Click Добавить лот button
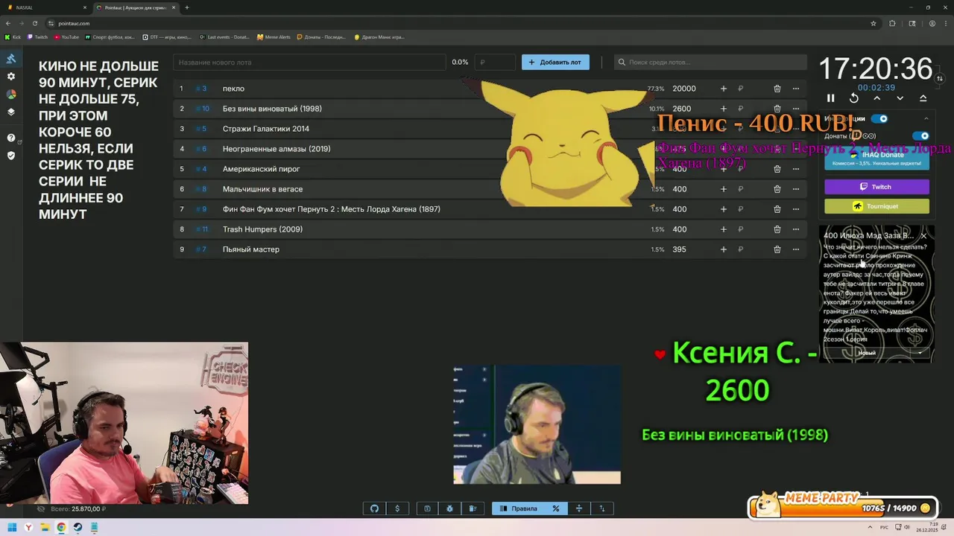 coord(555,63)
